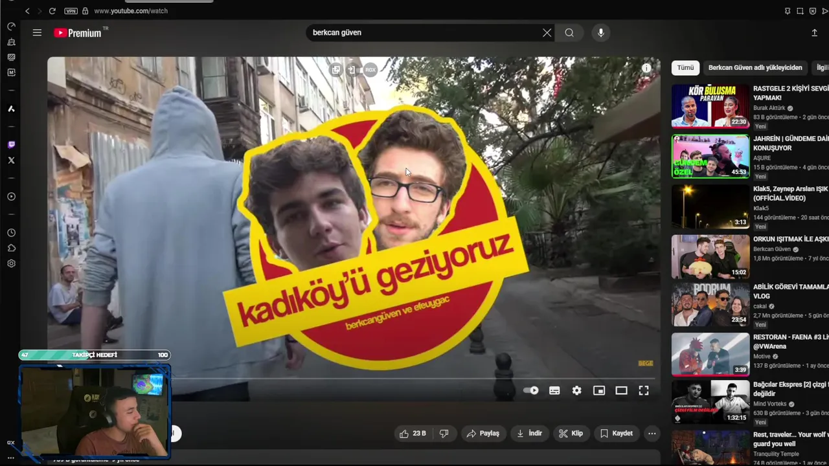Open Bağcılar Ekspres [2] video thumbnail
Screen dimensions: 829x466
pos(710,401)
